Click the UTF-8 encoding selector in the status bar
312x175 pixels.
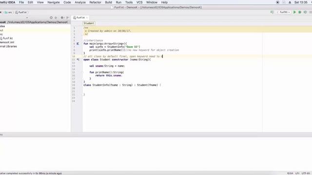click(x=306, y=174)
